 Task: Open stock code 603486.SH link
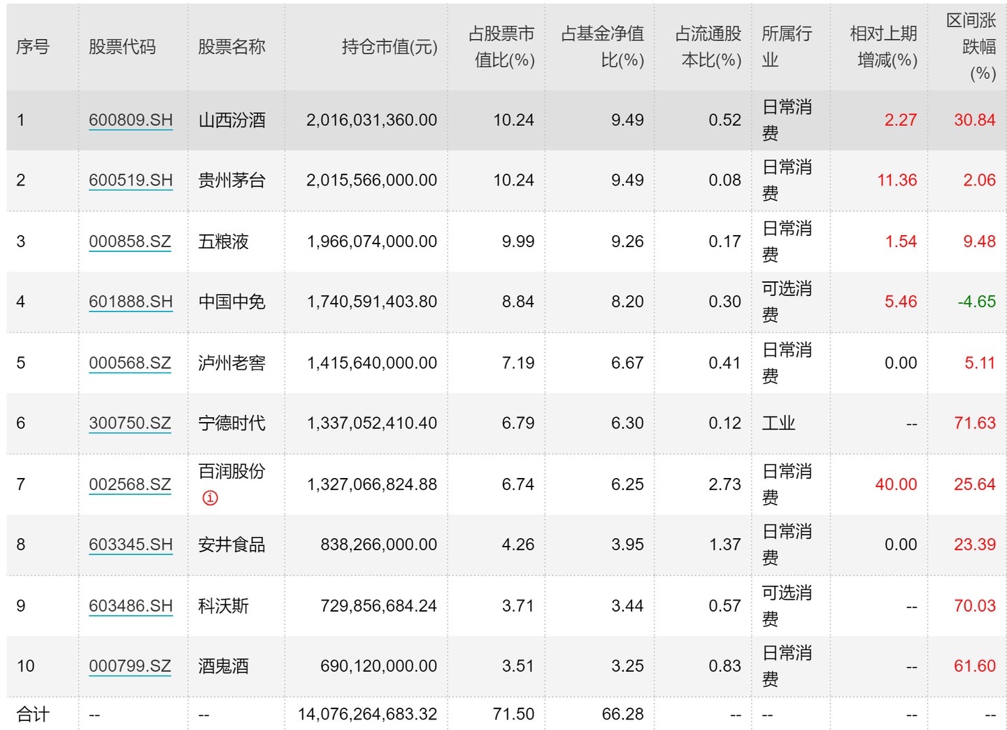click(131, 605)
